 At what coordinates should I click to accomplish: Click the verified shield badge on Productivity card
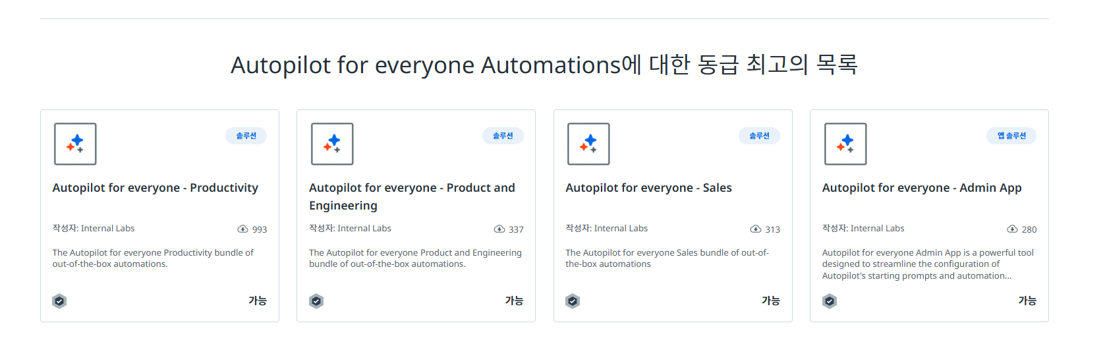(59, 301)
